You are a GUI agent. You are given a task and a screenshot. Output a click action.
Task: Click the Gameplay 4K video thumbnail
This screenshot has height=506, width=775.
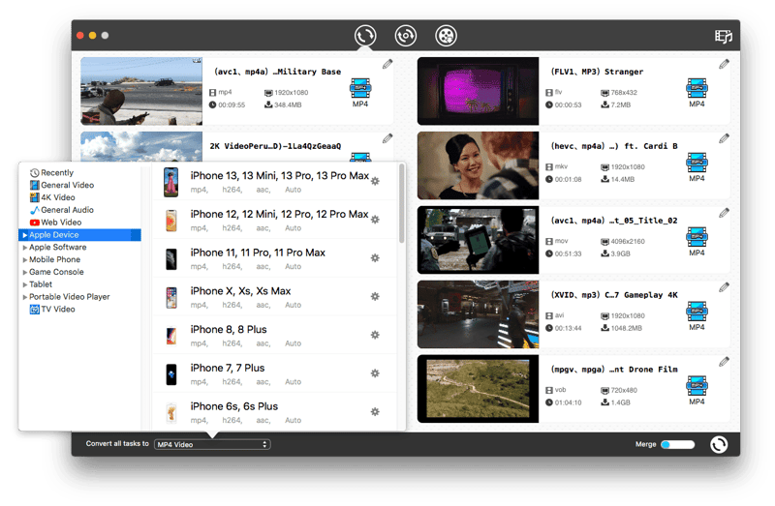[478, 314]
